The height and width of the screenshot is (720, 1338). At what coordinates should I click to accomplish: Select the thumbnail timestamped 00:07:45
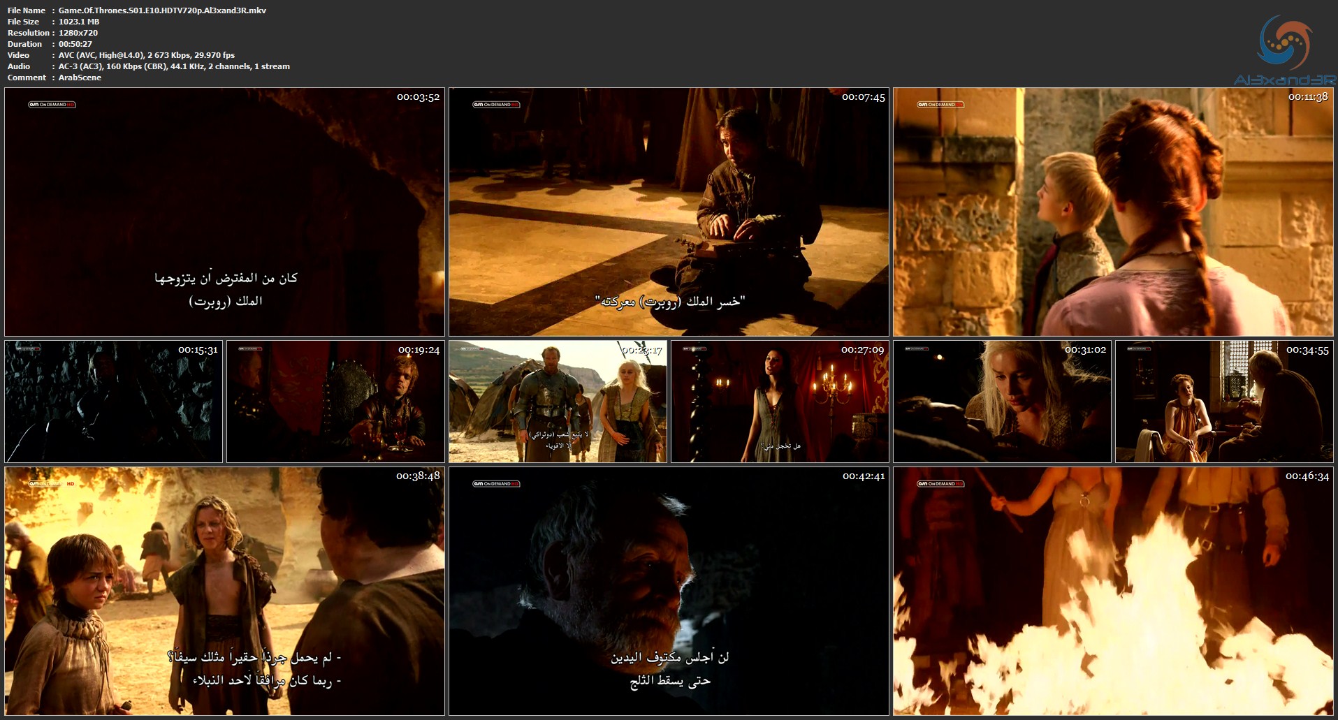pos(669,212)
